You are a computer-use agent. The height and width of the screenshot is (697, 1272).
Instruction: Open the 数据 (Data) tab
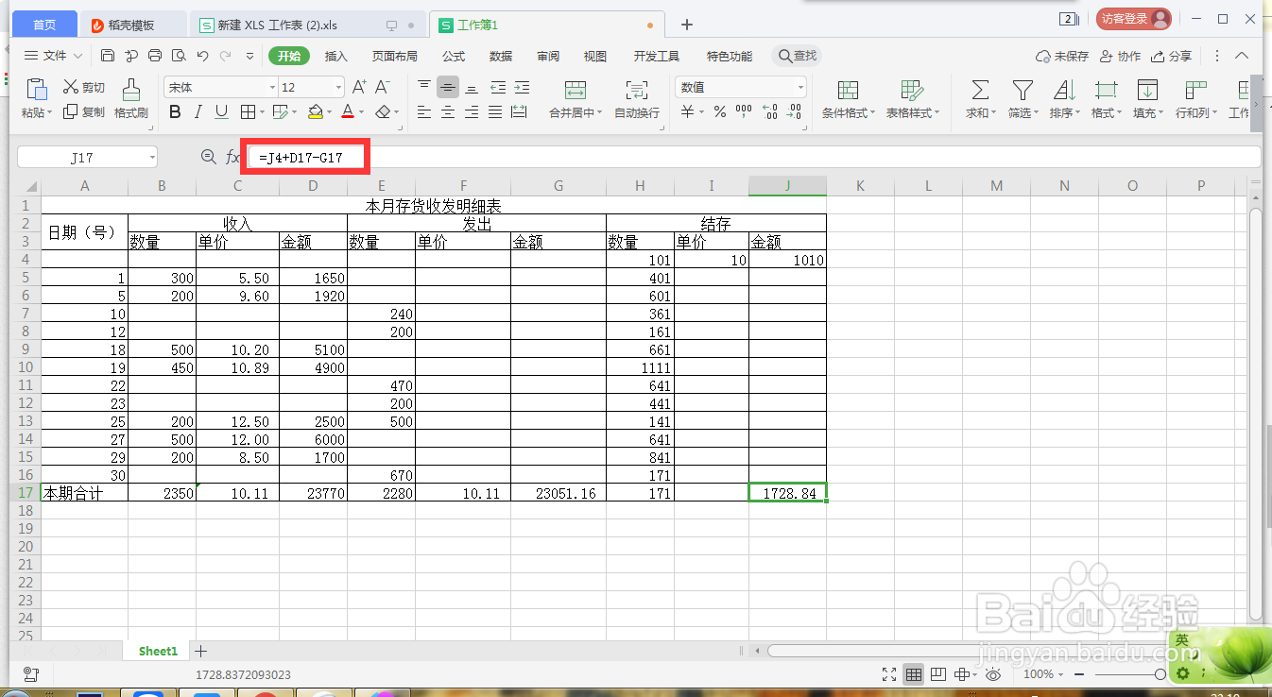[x=501, y=56]
